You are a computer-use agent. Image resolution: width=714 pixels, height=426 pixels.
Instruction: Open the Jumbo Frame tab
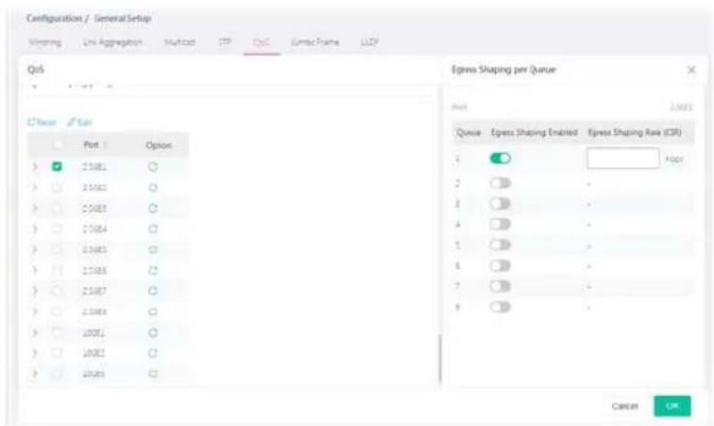click(314, 43)
